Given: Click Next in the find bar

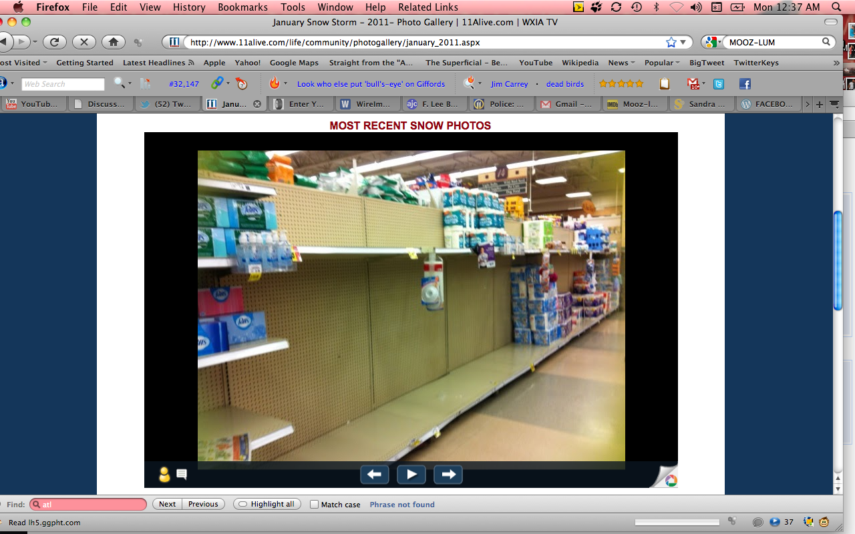Looking at the screenshot, I should click(x=168, y=505).
